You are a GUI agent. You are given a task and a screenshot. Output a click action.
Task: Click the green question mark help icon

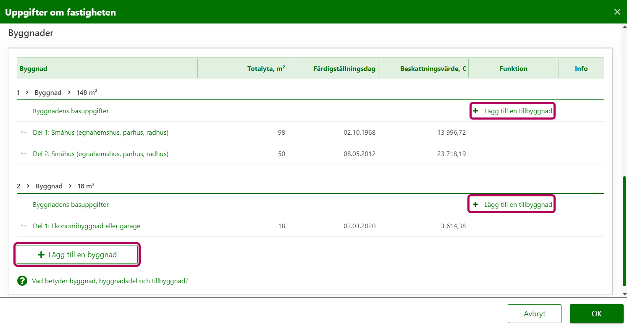(22, 281)
